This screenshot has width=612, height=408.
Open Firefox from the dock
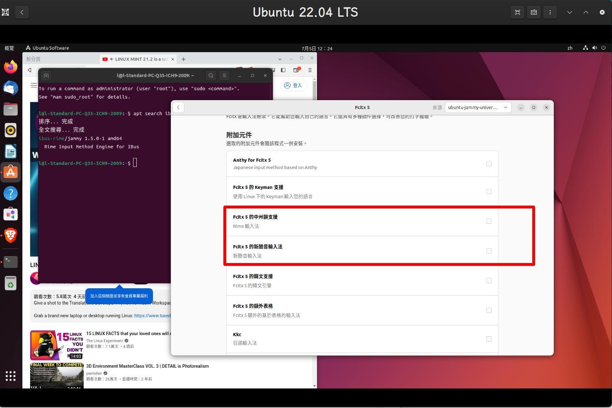11,67
